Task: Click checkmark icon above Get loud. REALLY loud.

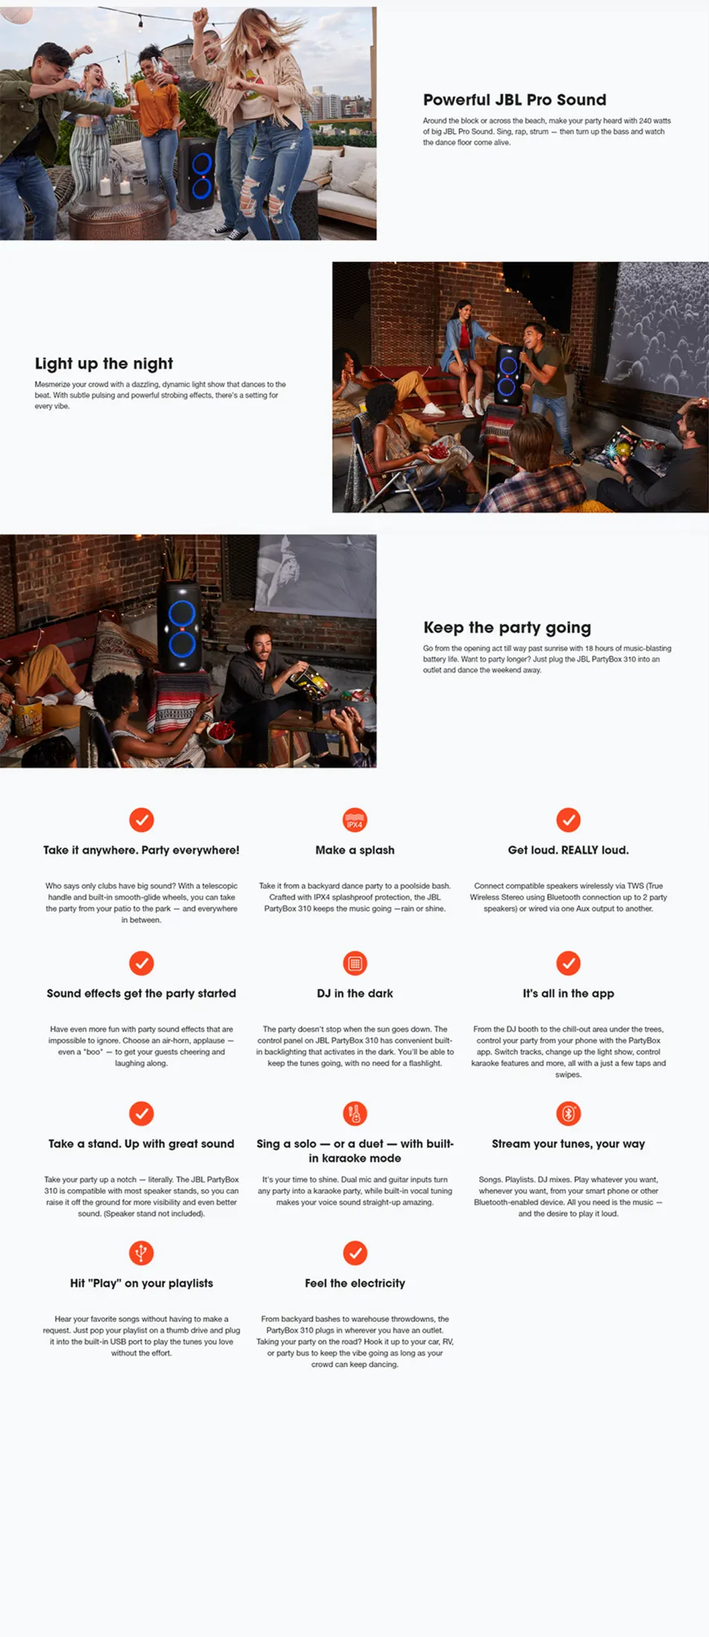Action: tap(568, 819)
